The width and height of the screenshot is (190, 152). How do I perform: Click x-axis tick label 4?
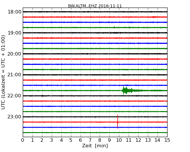61,140
